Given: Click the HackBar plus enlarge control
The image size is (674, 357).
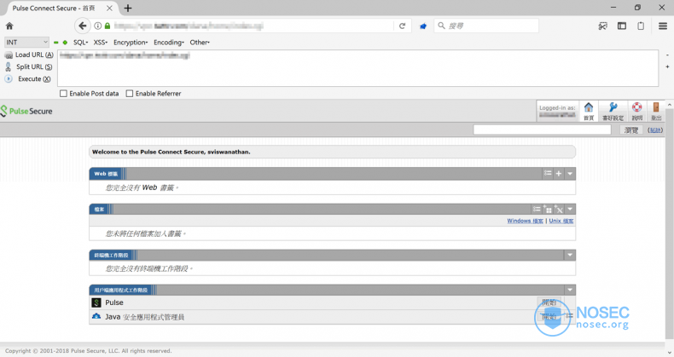Looking at the screenshot, I should tap(667, 67).
